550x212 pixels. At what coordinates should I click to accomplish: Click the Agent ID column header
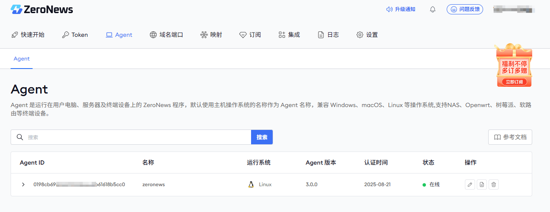pyautogui.click(x=32, y=162)
